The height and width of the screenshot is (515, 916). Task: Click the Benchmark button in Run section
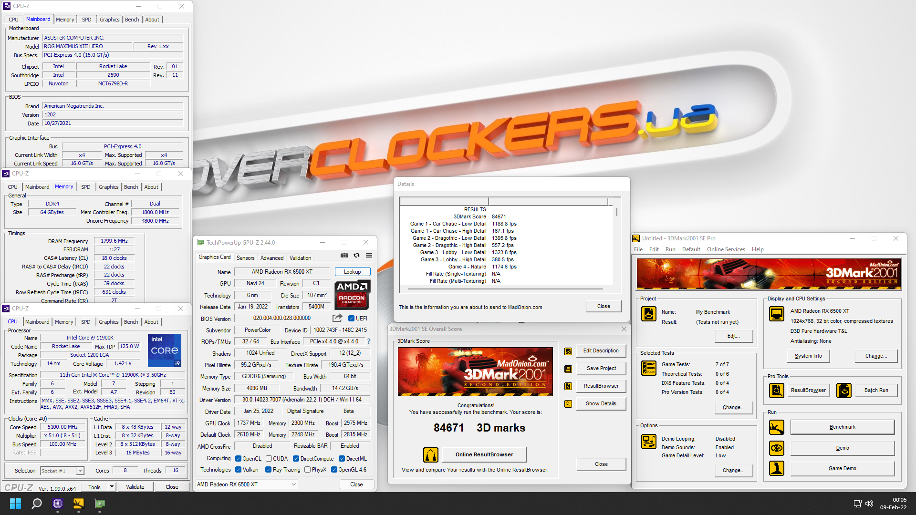pos(842,427)
